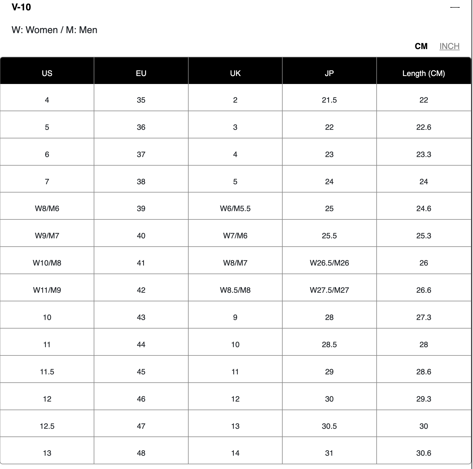The height and width of the screenshot is (469, 473).
Task: Click the US column header
Action: [47, 73]
